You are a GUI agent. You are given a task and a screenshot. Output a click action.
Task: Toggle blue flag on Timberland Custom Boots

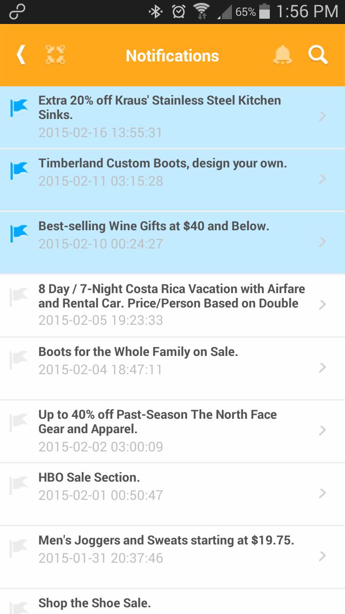[x=19, y=170]
